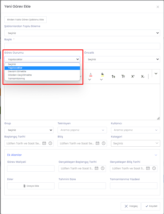This screenshot has width=164, height=214.
Task: Open calendar for Başlangıç Tarihi
Action: coord(44,143)
